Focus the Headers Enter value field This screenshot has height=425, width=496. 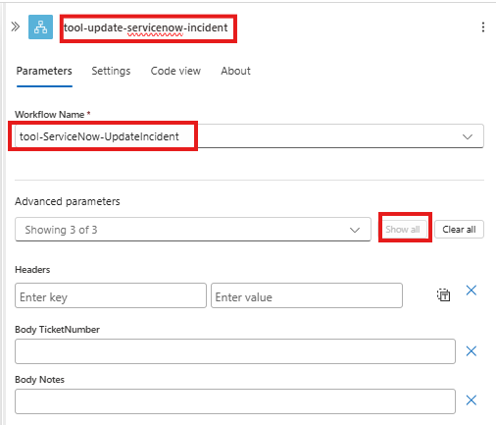pos(307,295)
